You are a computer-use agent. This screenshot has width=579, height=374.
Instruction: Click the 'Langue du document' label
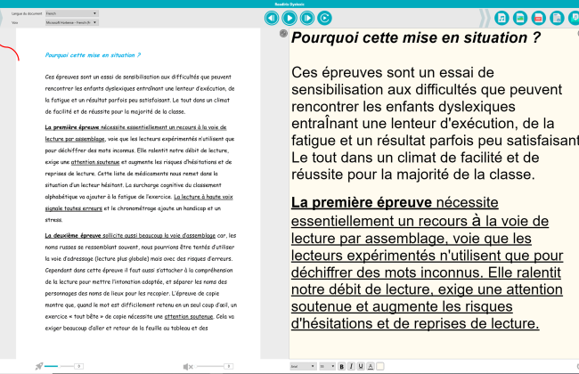[27, 13]
